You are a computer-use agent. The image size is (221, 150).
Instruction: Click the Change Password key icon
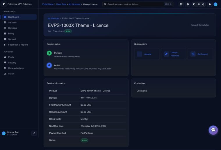166,54
